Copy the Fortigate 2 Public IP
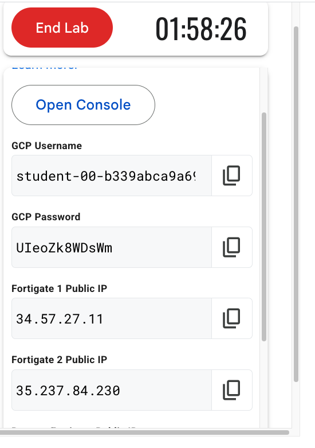Viewport: 315px width, 448px height. [232, 390]
